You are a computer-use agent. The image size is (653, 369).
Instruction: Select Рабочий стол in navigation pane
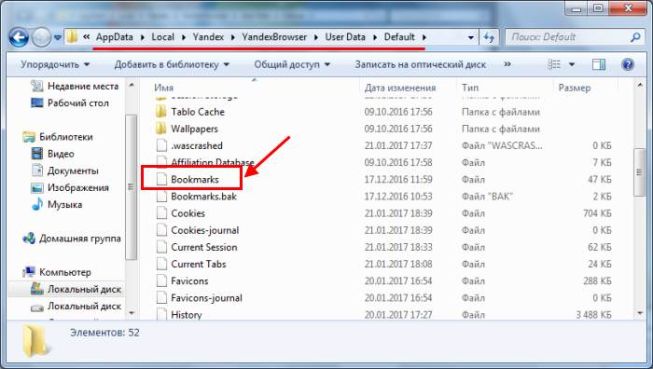coord(70,102)
